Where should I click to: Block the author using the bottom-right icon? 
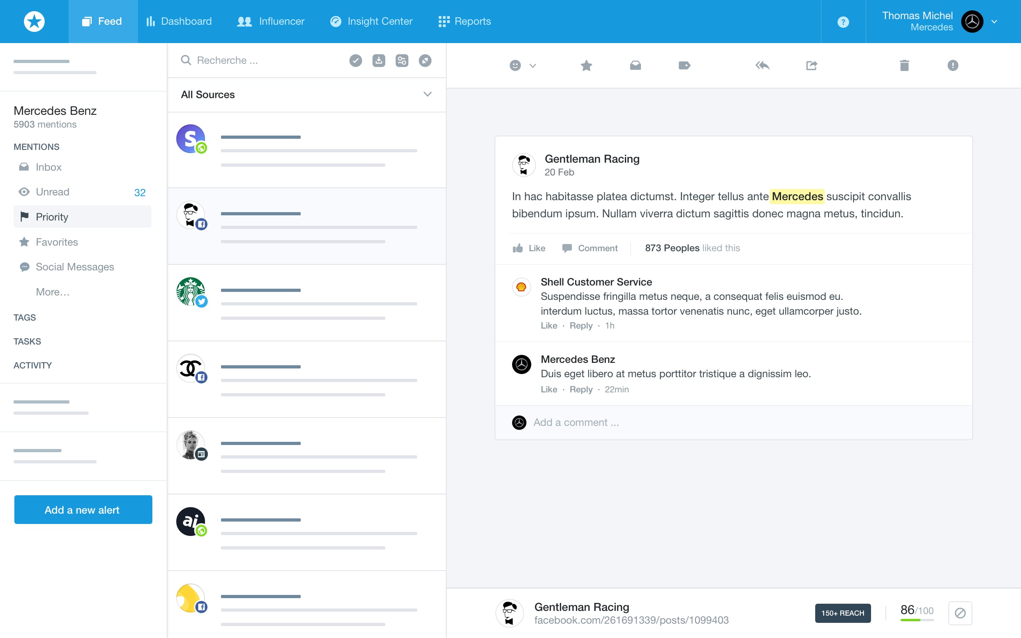click(x=960, y=614)
